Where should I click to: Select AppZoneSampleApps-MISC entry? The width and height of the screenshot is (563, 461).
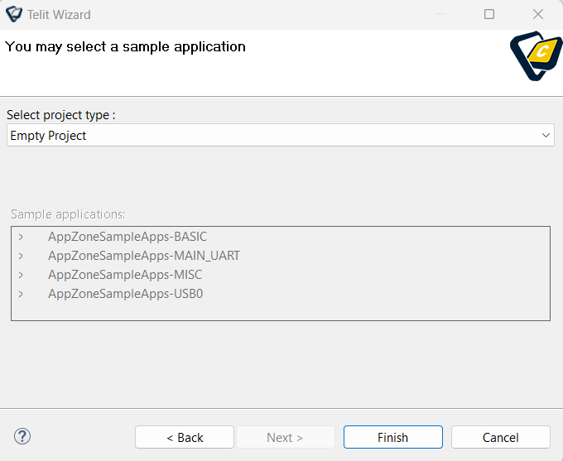(125, 275)
